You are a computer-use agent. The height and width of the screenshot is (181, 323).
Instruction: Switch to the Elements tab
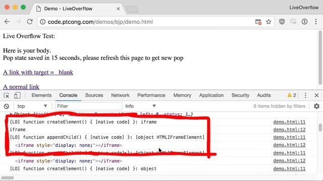(x=41, y=96)
